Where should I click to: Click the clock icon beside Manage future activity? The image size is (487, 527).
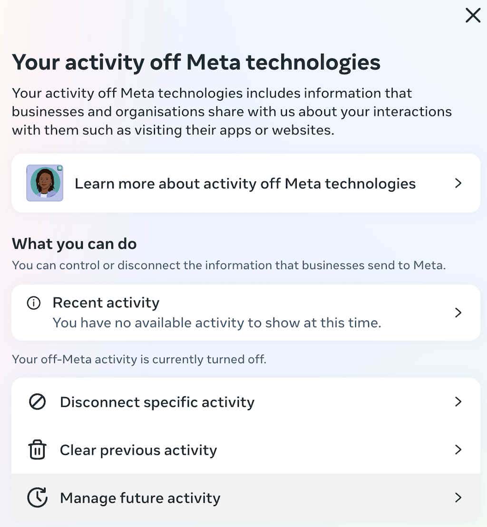coord(37,498)
